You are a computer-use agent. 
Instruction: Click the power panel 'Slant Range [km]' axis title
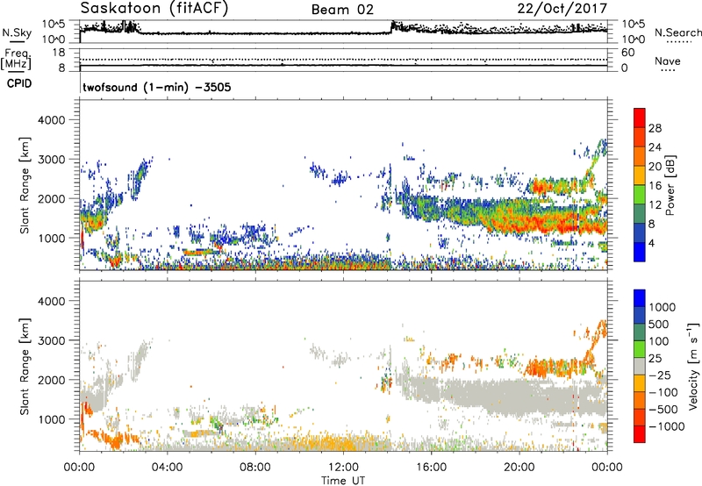(x=25, y=185)
